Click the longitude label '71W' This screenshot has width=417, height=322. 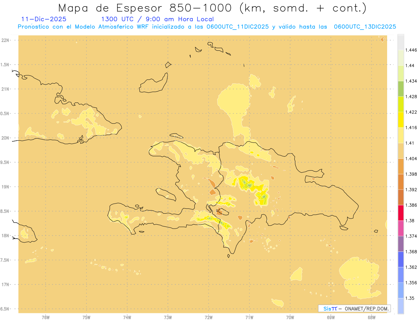point(249,317)
